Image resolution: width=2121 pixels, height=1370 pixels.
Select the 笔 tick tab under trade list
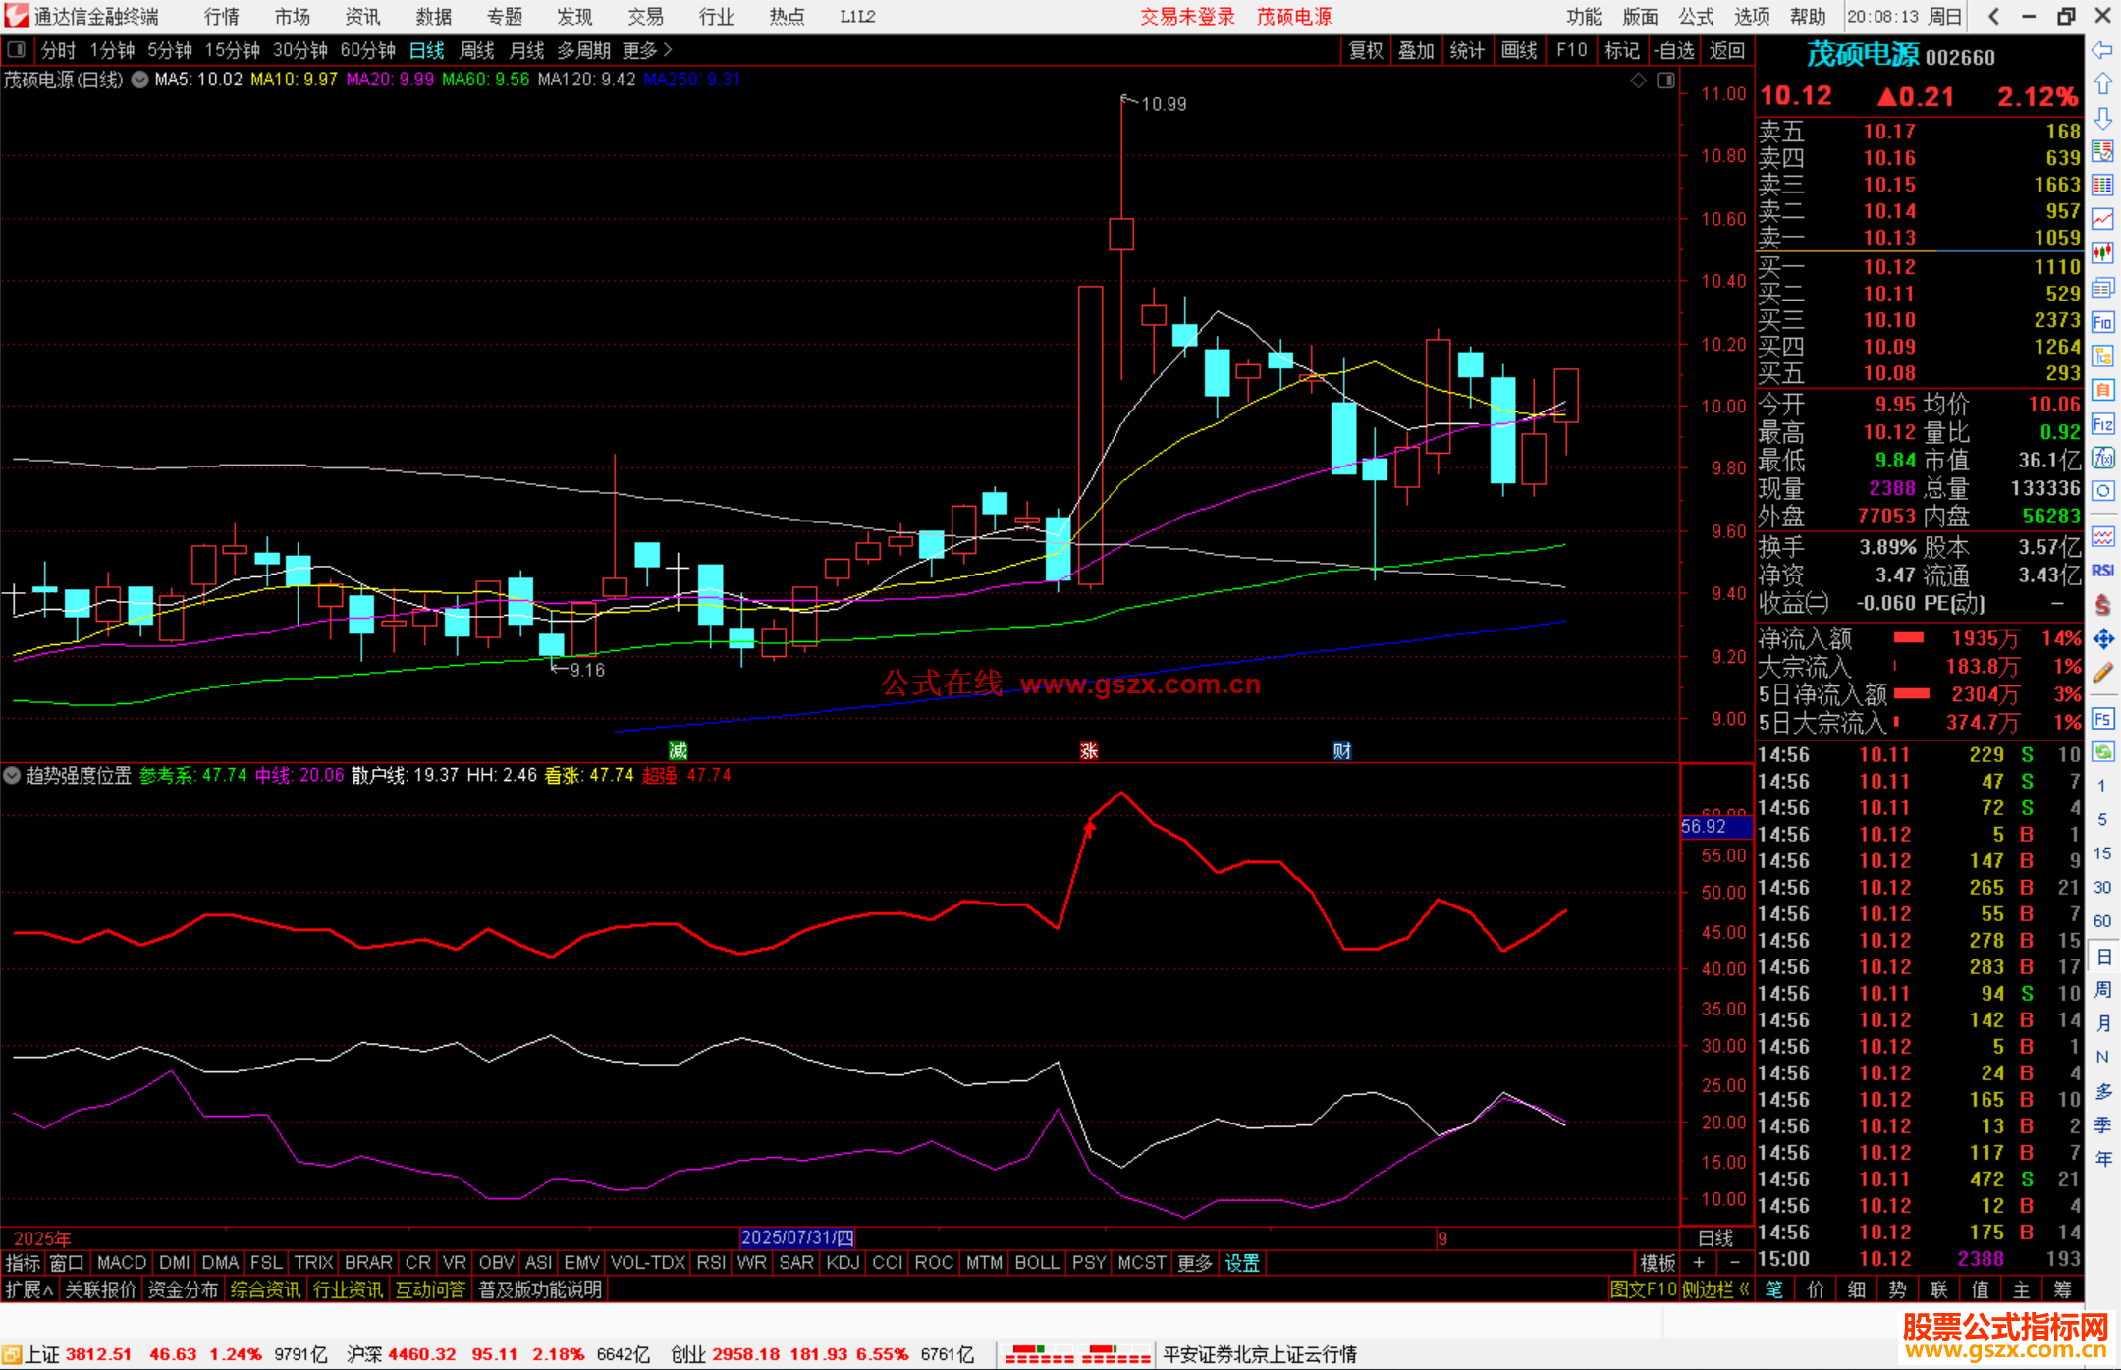tap(1774, 1289)
